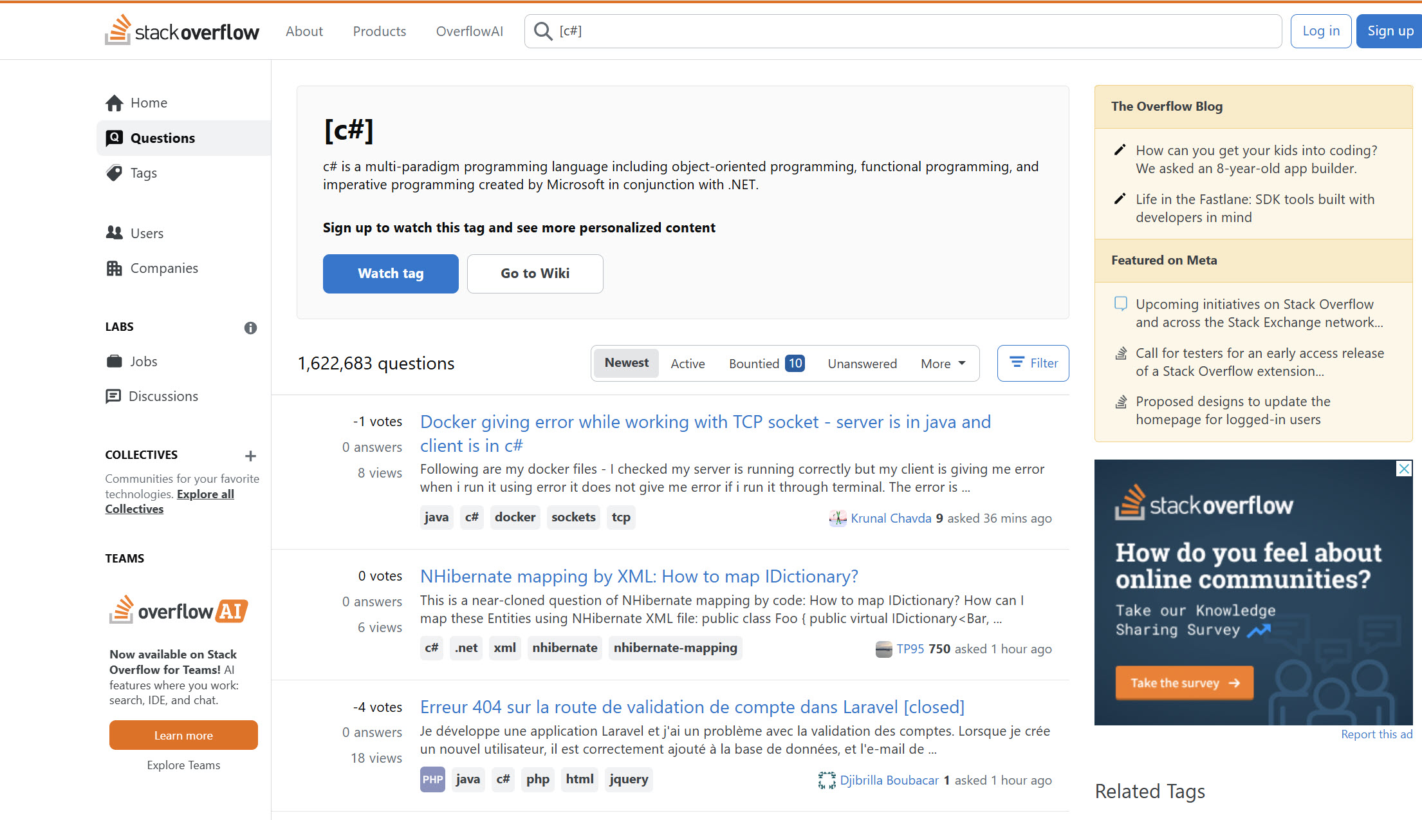1422x820 pixels.
Task: Open the Products menu in header
Action: click(x=379, y=31)
